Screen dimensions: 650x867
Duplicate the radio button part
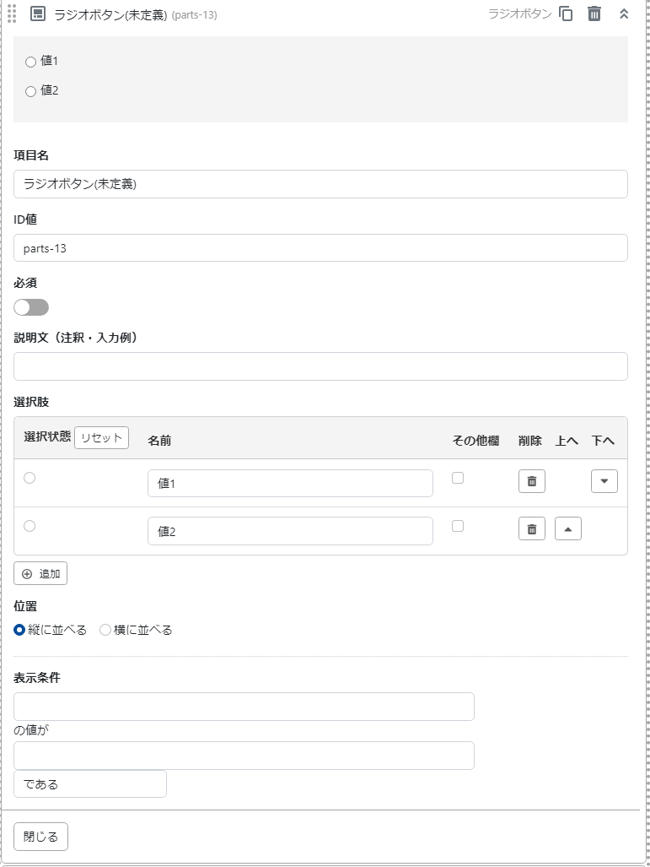point(565,14)
